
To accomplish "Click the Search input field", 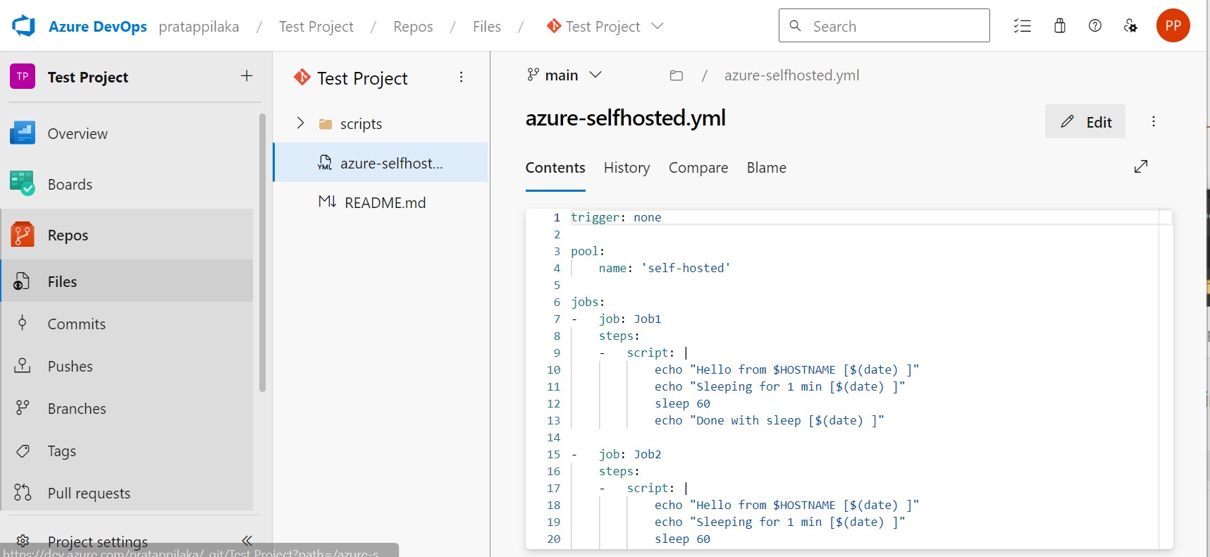I will click(884, 26).
